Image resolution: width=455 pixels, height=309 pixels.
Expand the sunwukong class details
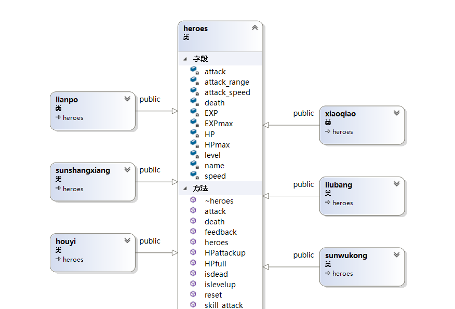pos(397,254)
